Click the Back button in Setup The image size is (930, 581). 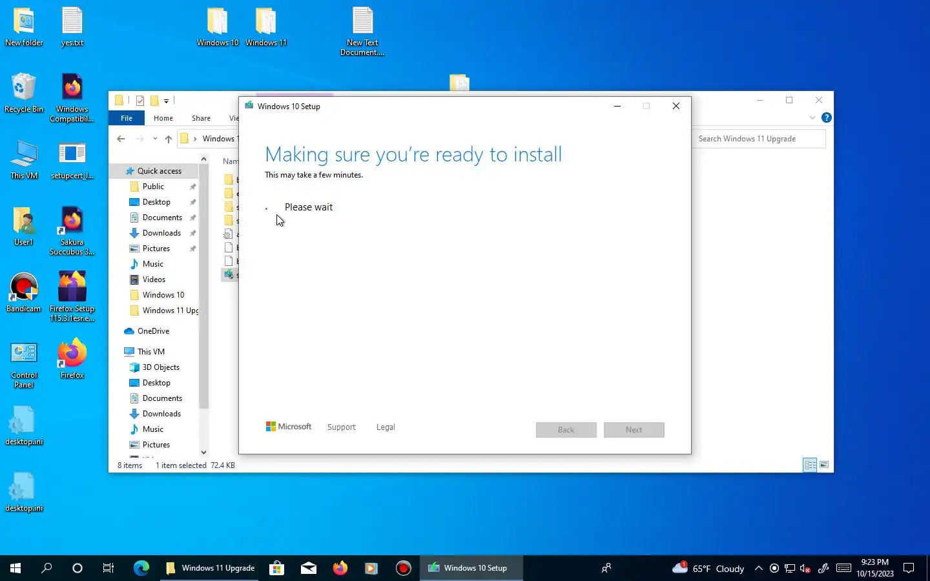(566, 430)
